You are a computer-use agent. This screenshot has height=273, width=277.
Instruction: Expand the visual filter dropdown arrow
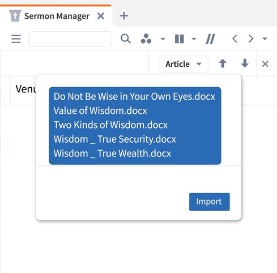pos(163,39)
